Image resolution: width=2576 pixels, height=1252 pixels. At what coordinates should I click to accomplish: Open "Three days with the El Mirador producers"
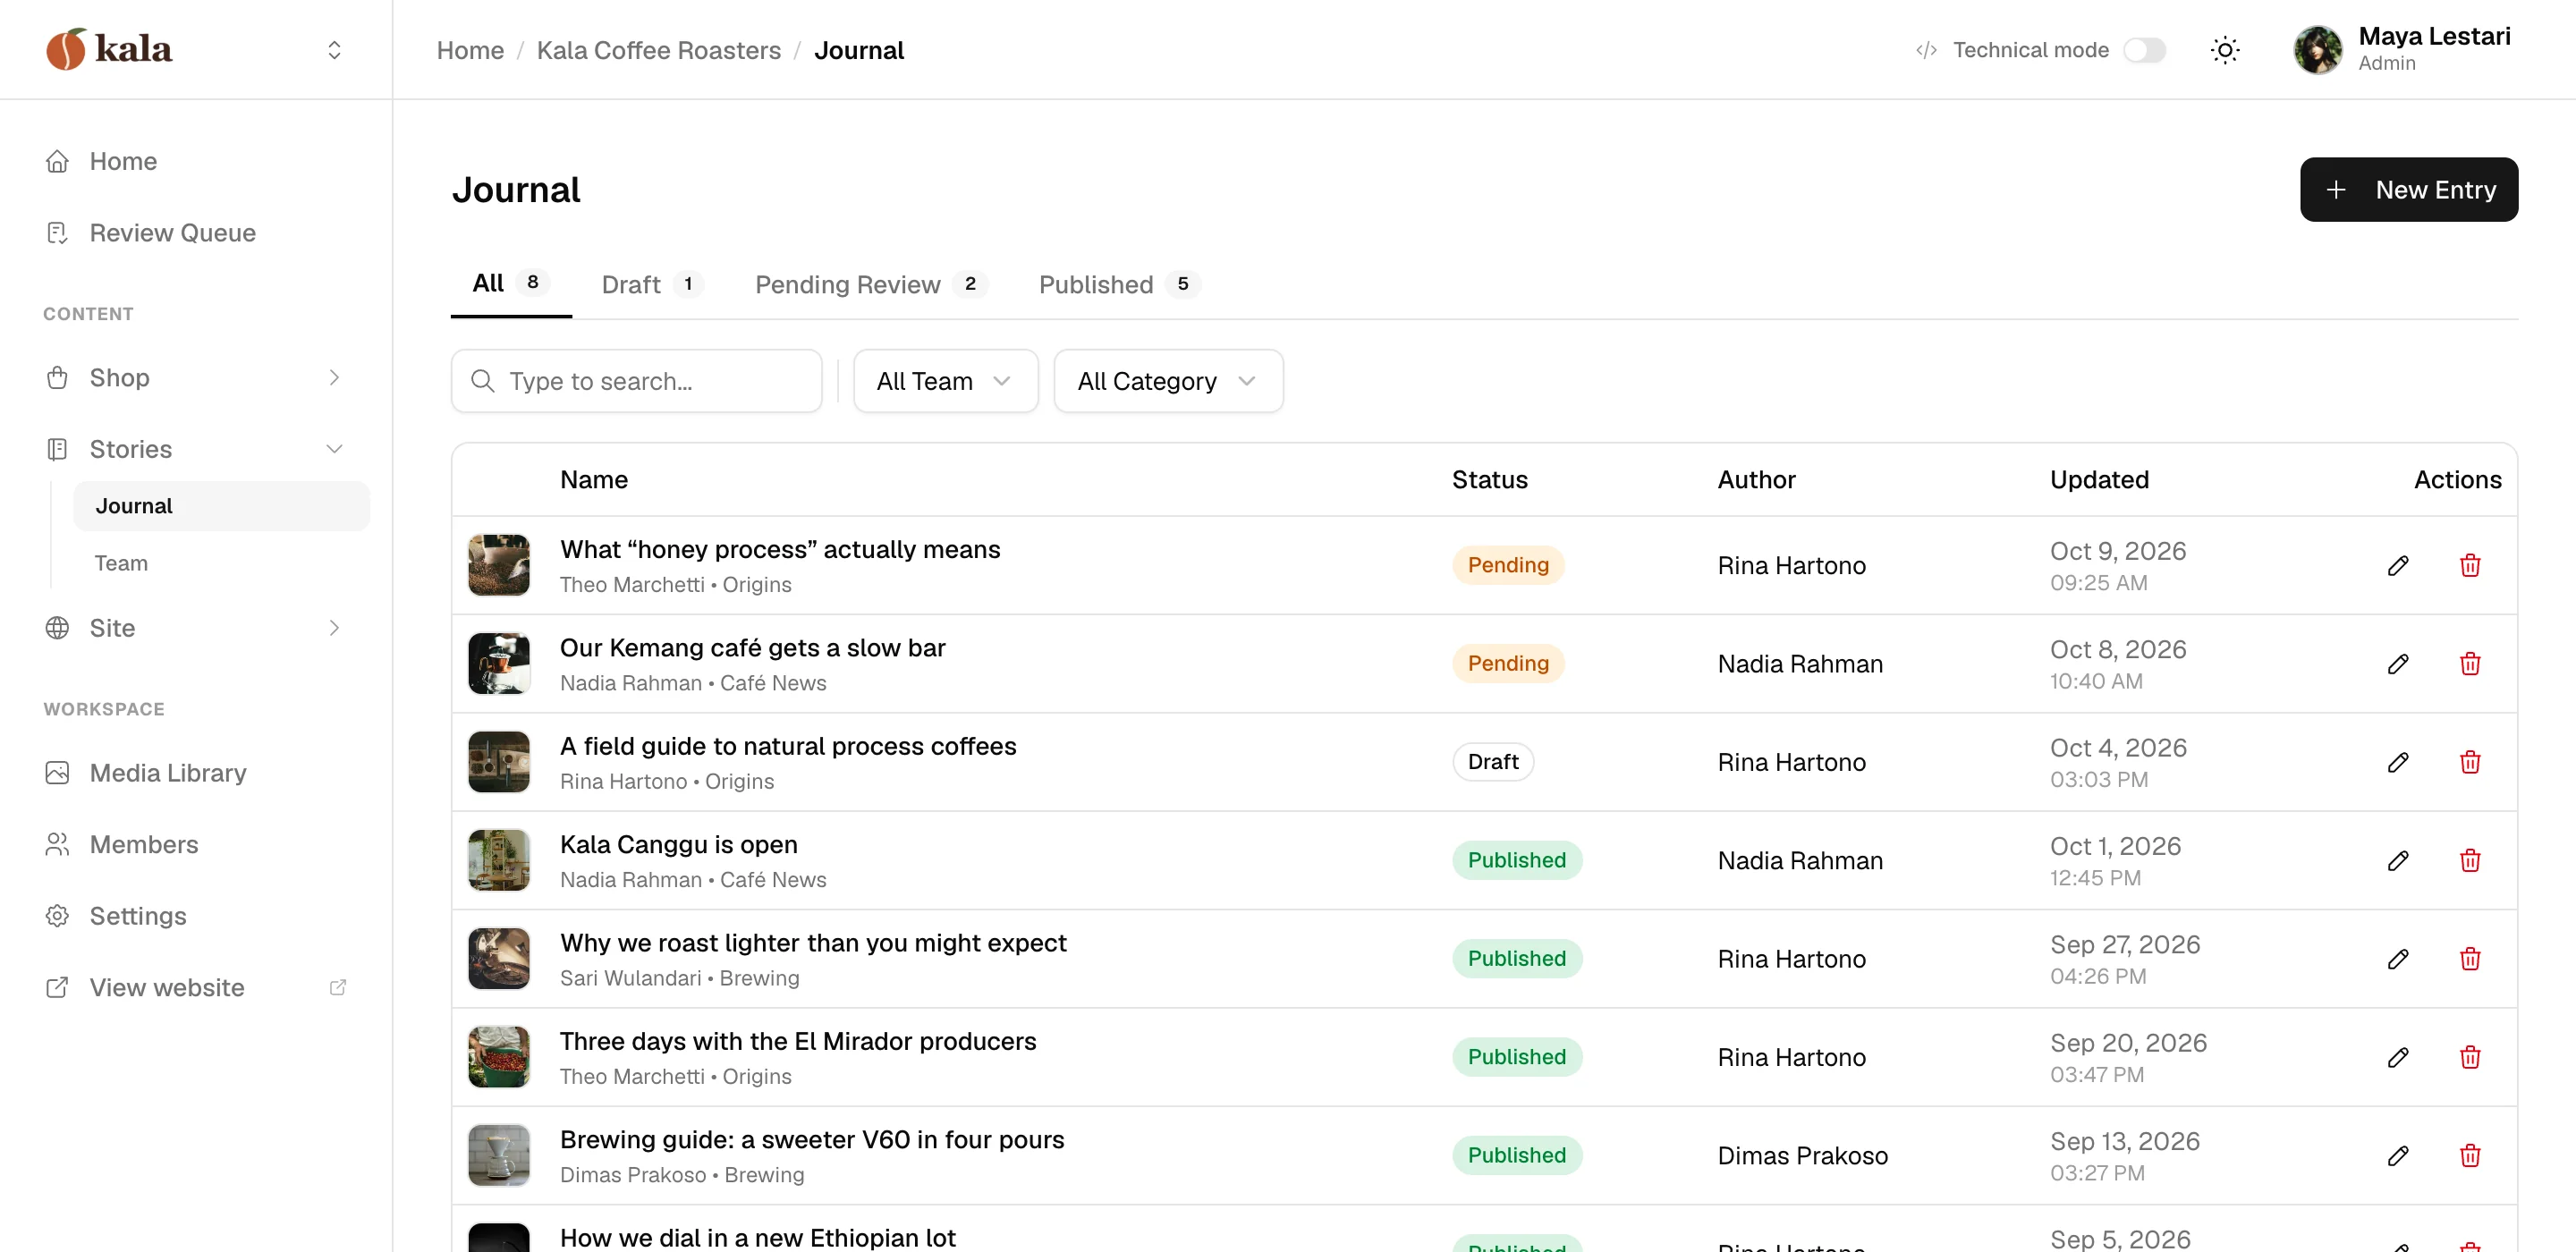(797, 1041)
